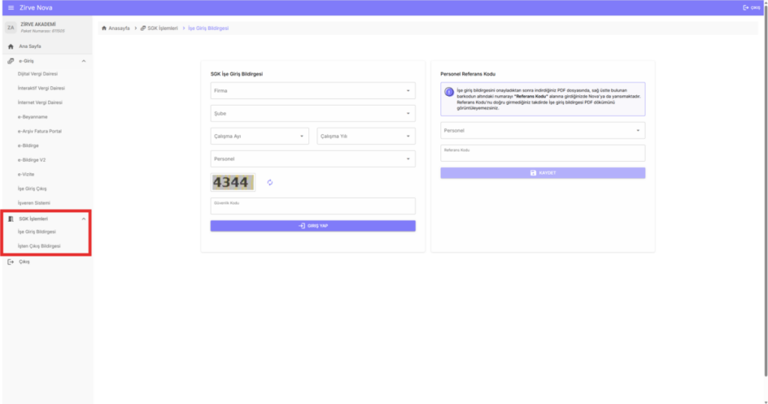The width and height of the screenshot is (768, 404).
Task: Open Dijital Vergi Dairesi menu item
Action: [37, 74]
